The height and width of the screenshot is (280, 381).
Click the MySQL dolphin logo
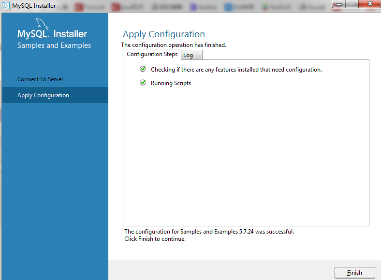(x=42, y=24)
